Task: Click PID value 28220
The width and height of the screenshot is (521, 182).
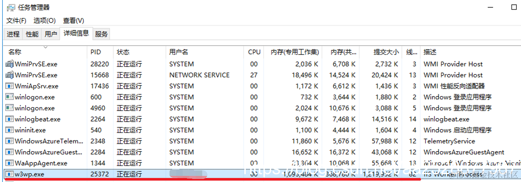Action: (x=100, y=64)
